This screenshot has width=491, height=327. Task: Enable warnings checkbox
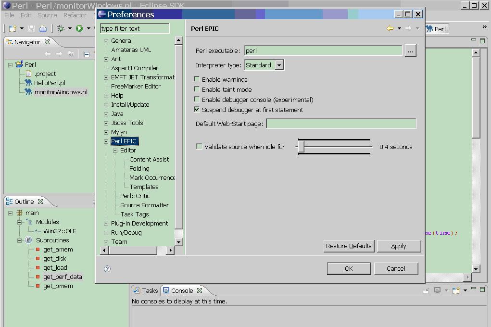(197, 79)
